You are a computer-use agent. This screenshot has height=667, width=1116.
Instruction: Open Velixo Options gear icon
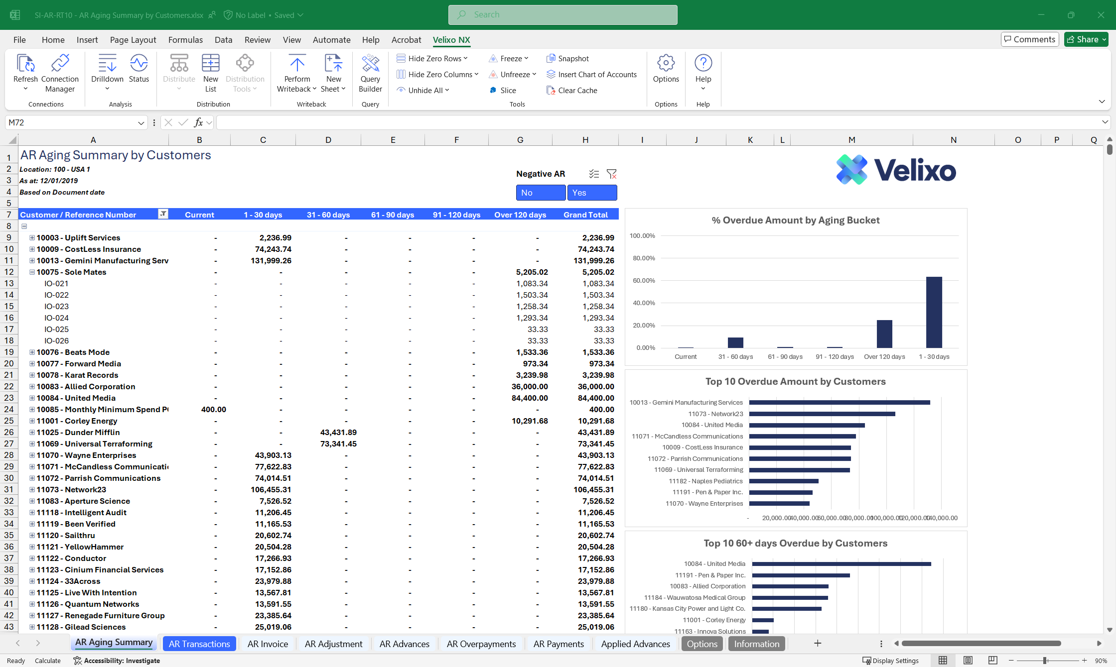[x=666, y=63]
